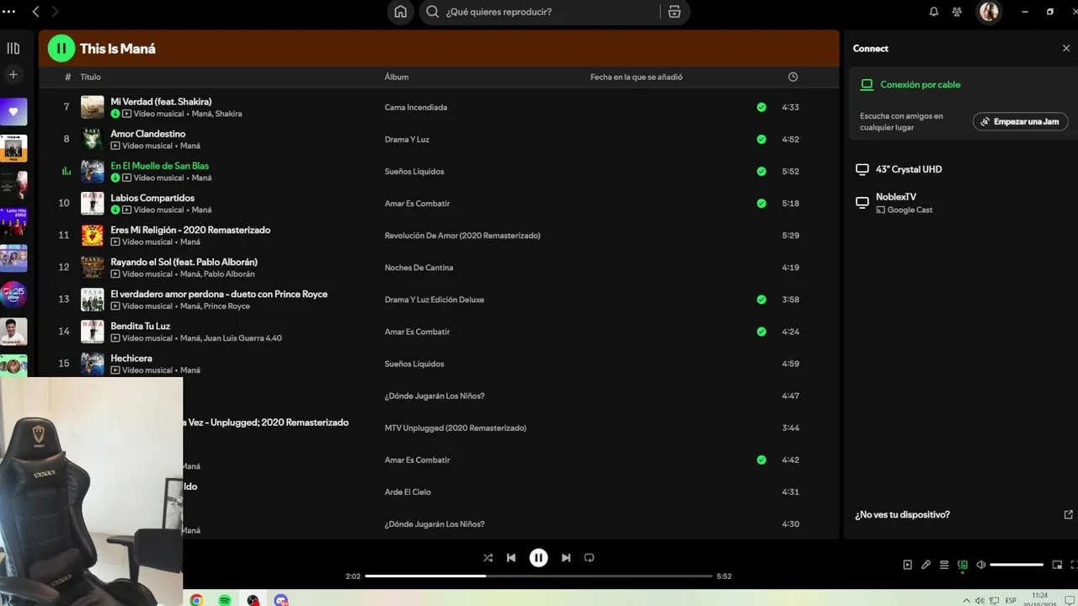Open album Revolución De Amor (2020 Remasterizado)

[462, 236]
